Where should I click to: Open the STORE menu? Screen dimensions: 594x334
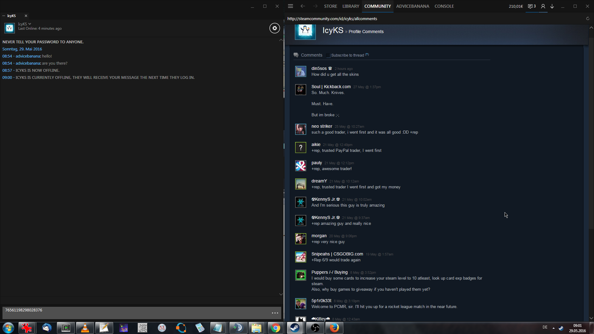pyautogui.click(x=330, y=6)
